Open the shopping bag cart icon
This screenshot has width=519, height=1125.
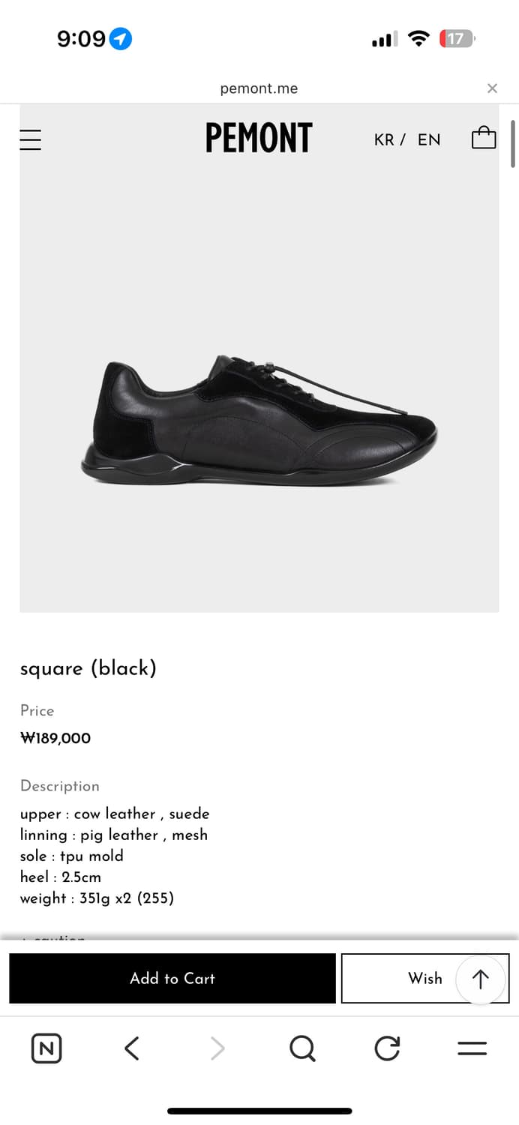point(484,137)
